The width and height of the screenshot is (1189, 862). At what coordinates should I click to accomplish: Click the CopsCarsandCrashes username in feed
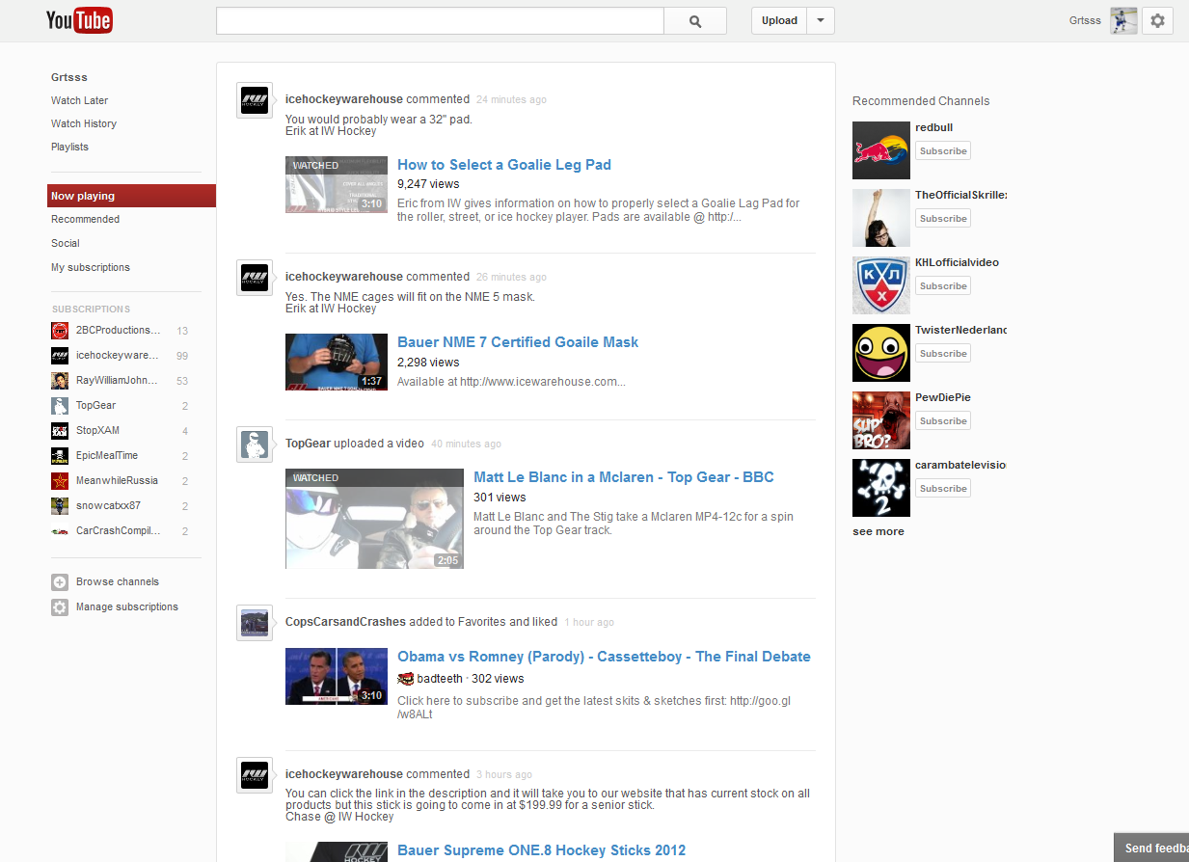[345, 623]
